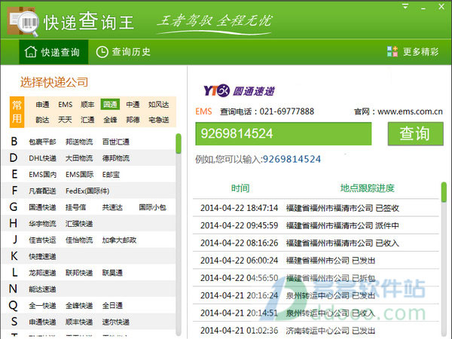Choose 全峰快递 in row Q

[x=79, y=306]
